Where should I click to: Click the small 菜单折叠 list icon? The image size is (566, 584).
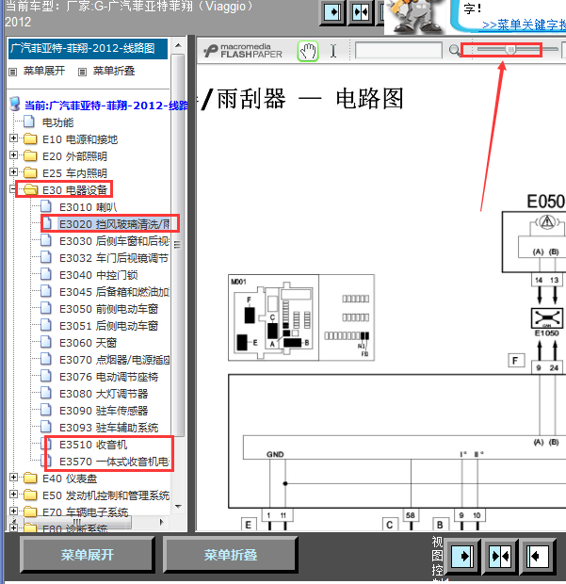point(82,72)
